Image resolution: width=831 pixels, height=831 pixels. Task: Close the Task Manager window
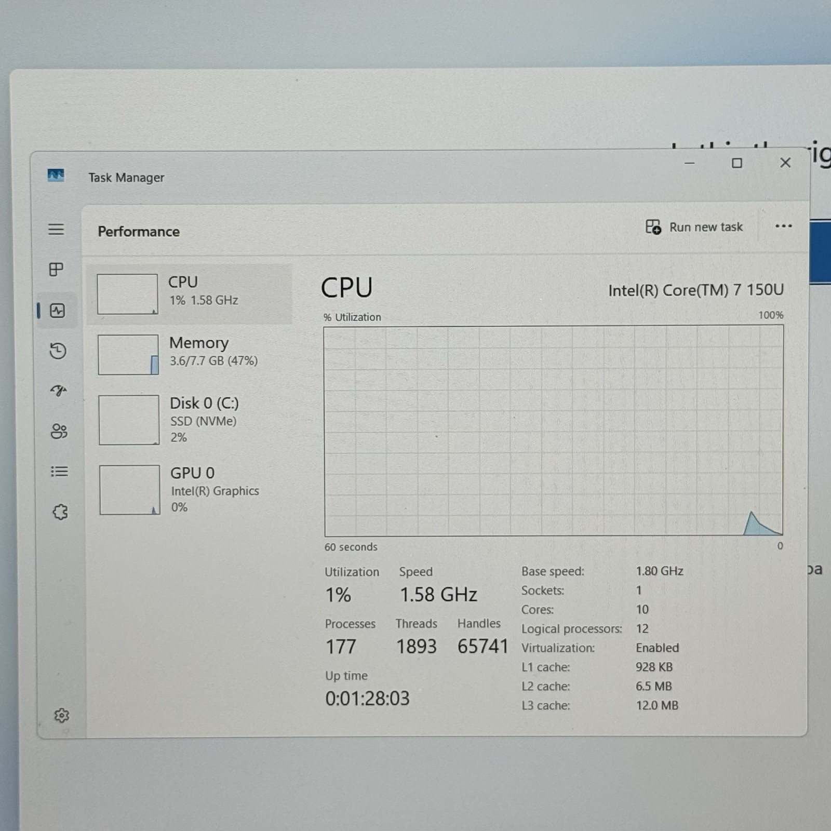[x=785, y=163]
